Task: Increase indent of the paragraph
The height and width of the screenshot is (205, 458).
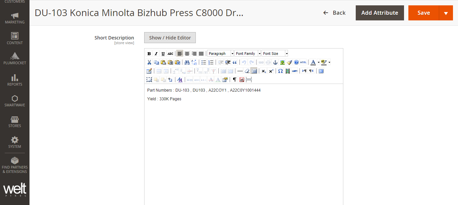Action: tap(228, 62)
